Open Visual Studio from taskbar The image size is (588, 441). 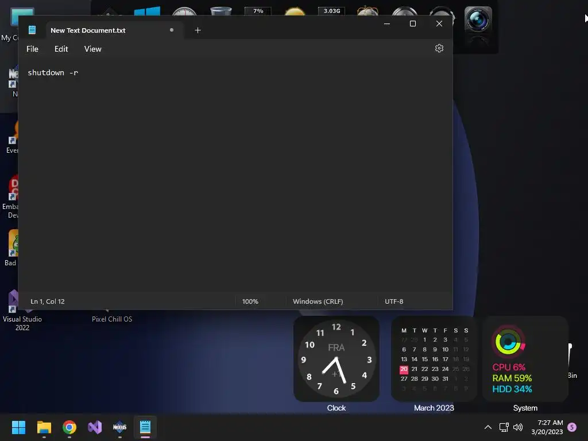click(x=95, y=427)
